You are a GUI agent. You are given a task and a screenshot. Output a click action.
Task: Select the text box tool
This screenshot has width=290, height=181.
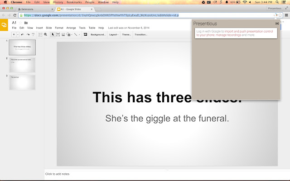click(x=58, y=34)
